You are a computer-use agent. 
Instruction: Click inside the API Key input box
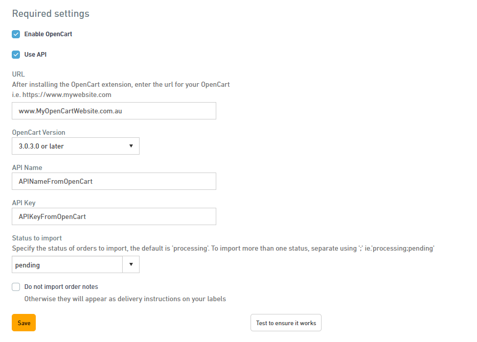[x=113, y=216]
